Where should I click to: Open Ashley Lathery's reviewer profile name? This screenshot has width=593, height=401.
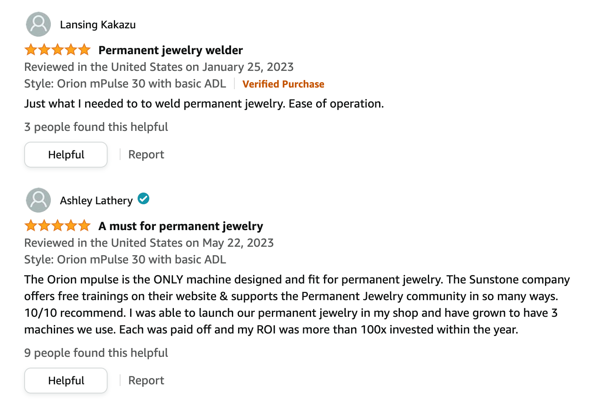point(96,200)
